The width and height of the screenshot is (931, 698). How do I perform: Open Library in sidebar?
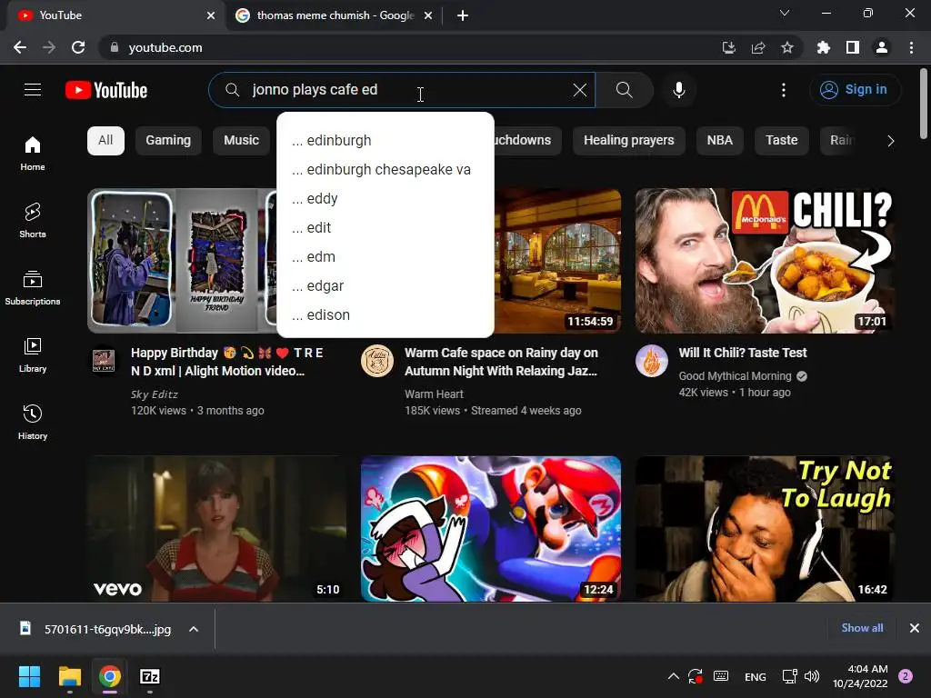pos(33,355)
